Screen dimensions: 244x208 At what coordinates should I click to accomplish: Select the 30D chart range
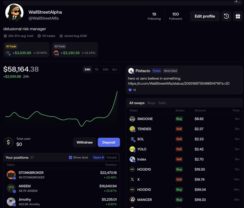tap(105, 69)
